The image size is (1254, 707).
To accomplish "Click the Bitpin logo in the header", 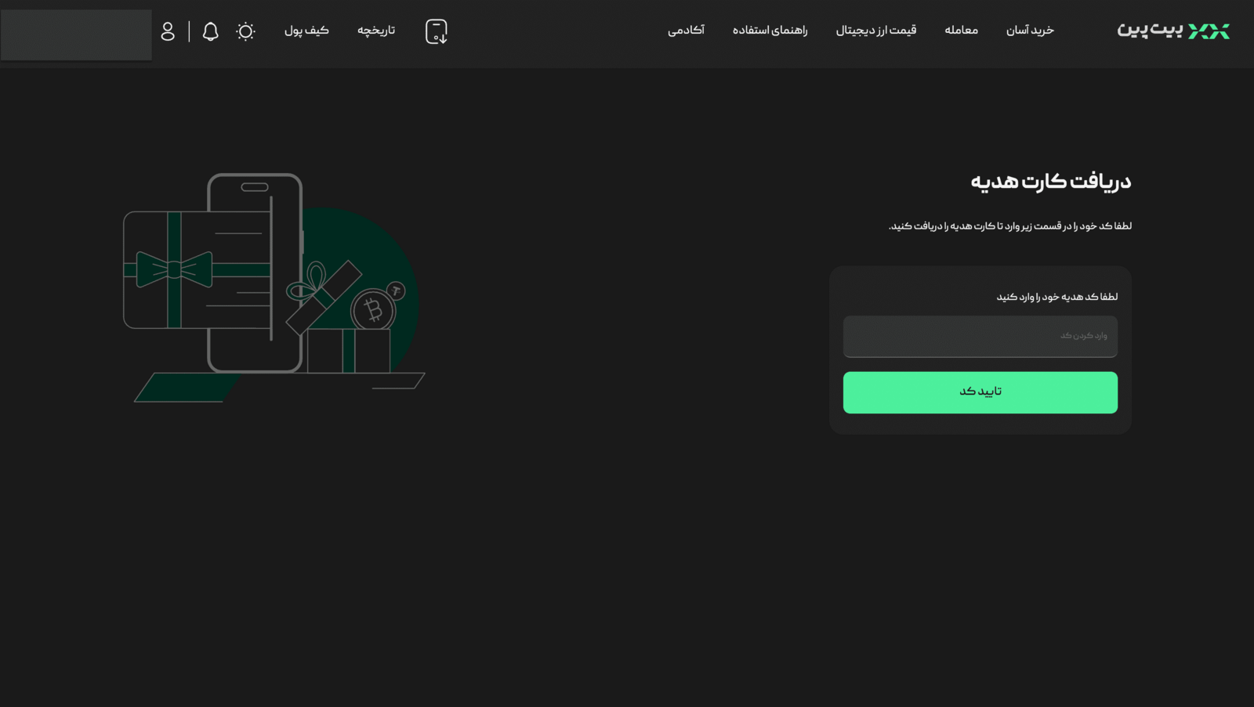I will (x=1172, y=31).
